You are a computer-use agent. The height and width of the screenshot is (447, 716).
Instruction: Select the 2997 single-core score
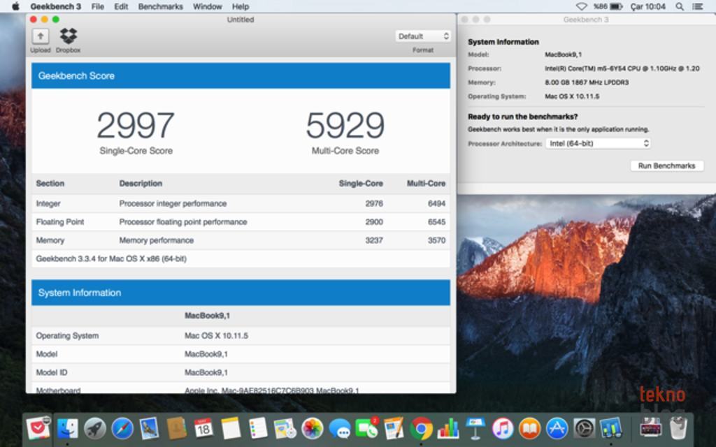tap(136, 126)
